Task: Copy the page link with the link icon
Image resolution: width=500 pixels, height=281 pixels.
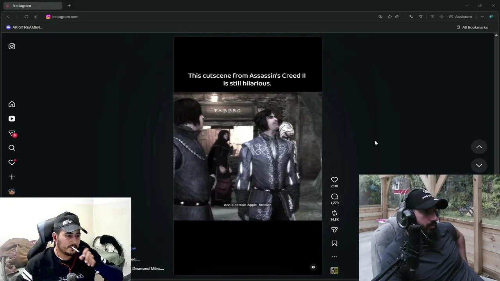Action: [x=397, y=17]
